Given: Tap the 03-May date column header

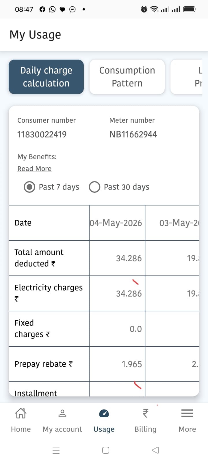Looking at the screenshot, I should [x=172, y=223].
